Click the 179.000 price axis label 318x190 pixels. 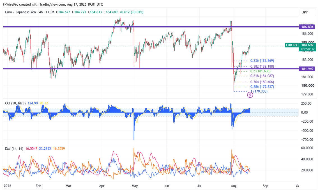click(307, 94)
